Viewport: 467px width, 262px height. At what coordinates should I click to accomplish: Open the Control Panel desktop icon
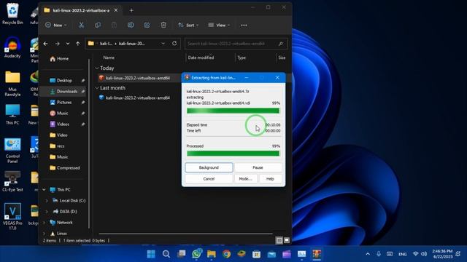point(12,151)
